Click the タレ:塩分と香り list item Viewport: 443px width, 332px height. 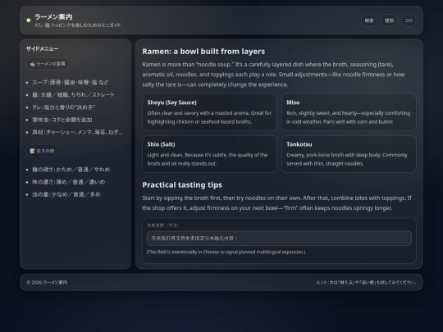(63, 107)
